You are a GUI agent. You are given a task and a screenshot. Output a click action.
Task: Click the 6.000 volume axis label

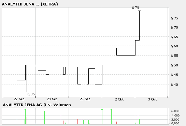coord(175,111)
